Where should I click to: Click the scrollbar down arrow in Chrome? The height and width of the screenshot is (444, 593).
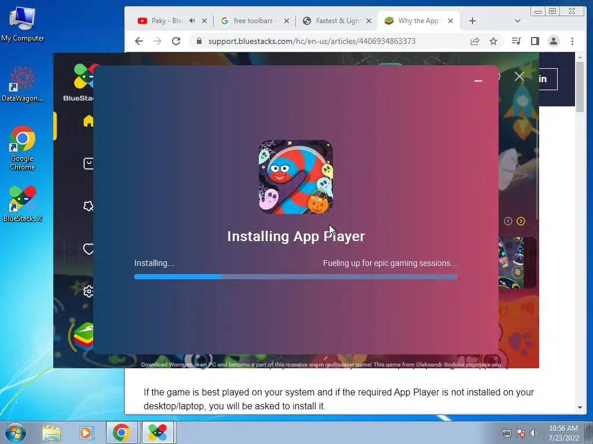click(580, 408)
